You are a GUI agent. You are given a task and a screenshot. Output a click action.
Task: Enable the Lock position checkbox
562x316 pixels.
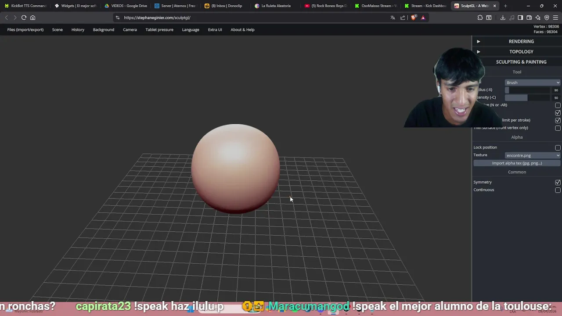point(558,147)
